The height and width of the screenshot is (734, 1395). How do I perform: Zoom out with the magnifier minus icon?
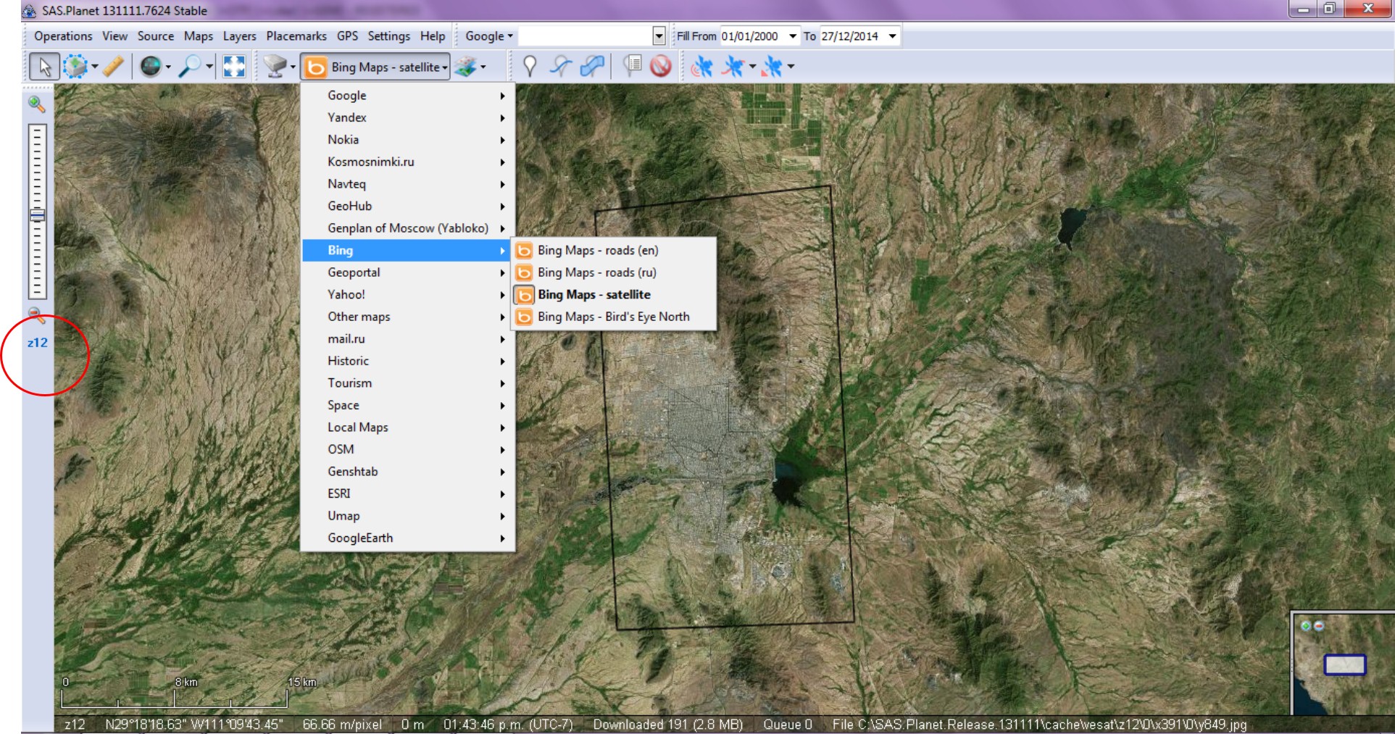tap(36, 315)
